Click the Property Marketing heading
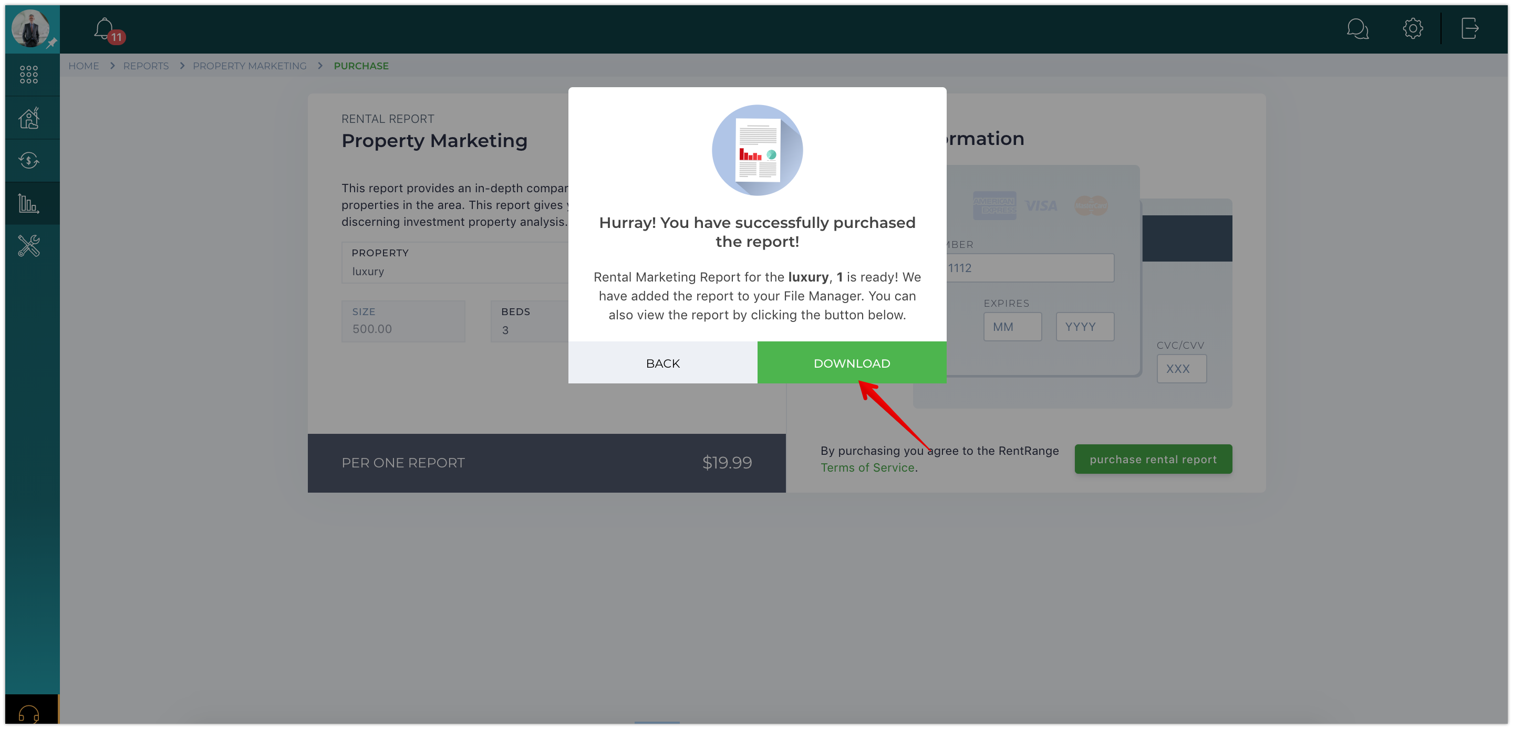Screen dimensions: 1513x729 click(x=434, y=140)
